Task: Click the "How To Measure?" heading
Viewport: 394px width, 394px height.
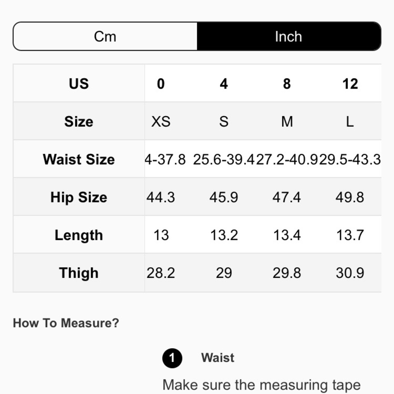Action: tap(66, 323)
